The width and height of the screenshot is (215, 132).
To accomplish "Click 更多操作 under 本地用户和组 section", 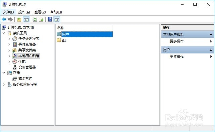I will (177, 41).
